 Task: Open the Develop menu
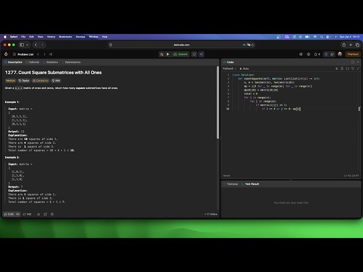pos(81,37)
